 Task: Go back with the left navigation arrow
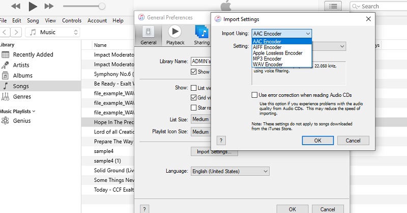coord(5,32)
